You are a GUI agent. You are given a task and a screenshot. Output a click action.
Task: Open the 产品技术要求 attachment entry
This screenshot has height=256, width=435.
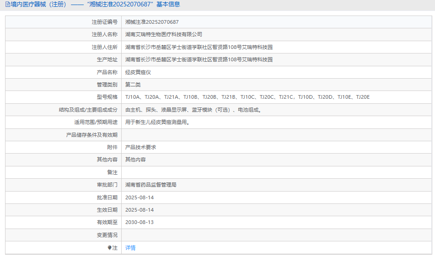141,147
